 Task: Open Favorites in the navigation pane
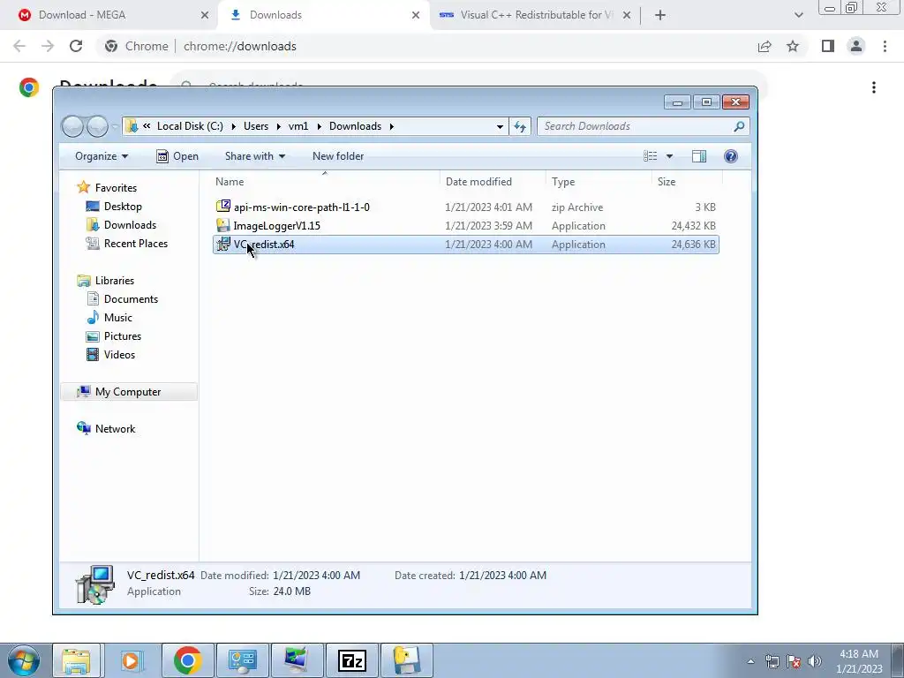pos(116,188)
